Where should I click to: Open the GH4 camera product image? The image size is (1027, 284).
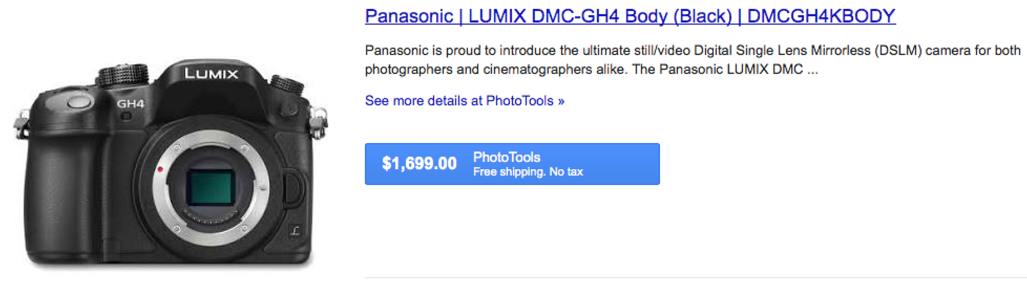(170, 163)
